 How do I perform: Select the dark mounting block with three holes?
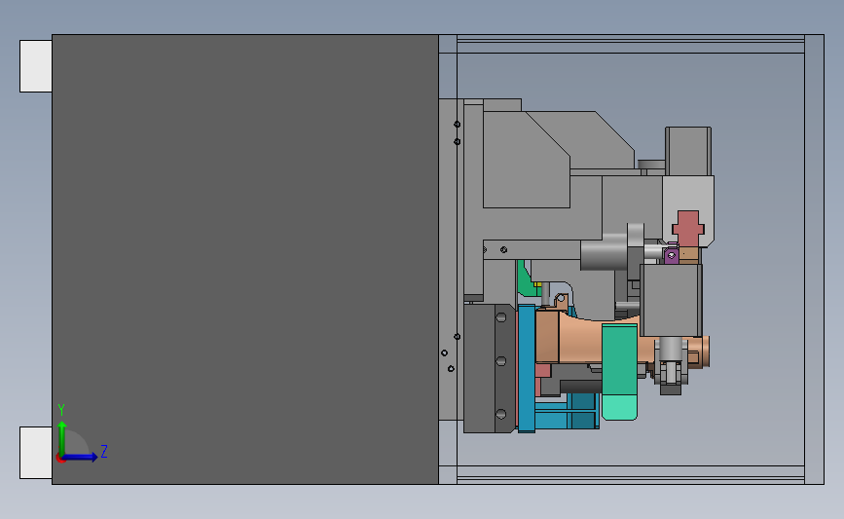pyautogui.click(x=490, y=368)
